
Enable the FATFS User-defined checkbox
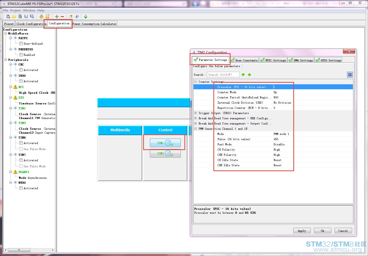21,44
